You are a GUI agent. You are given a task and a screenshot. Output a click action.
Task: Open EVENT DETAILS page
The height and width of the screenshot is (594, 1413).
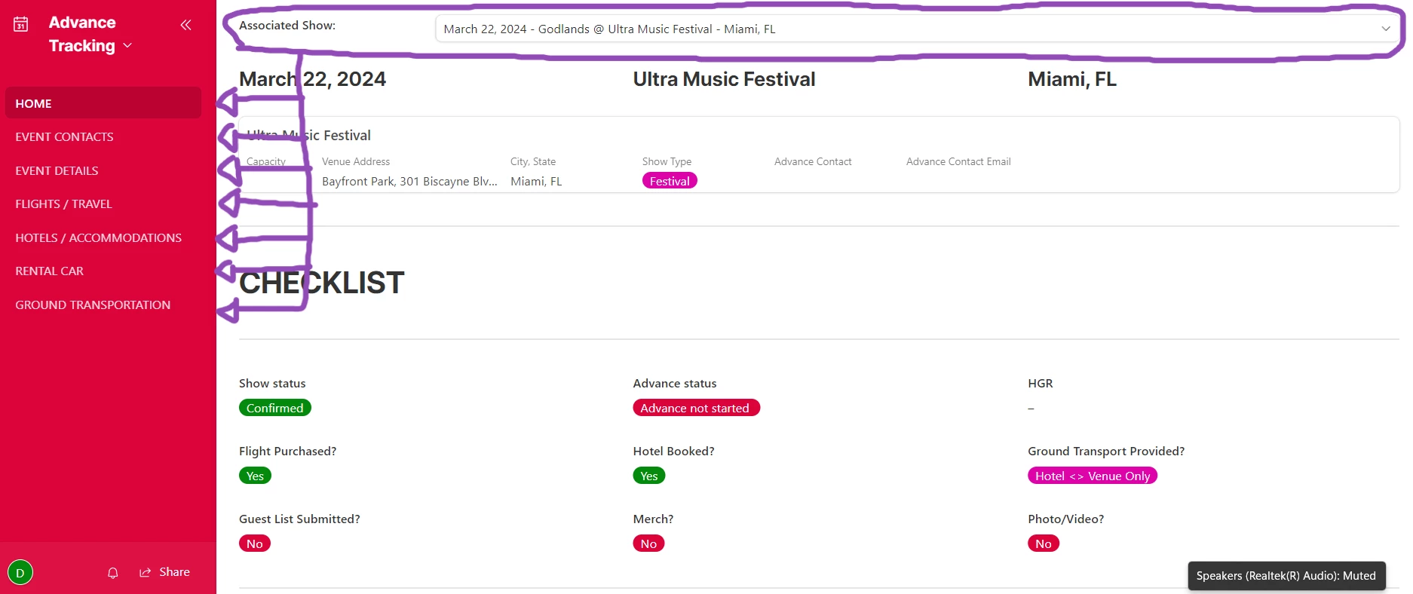click(x=103, y=170)
